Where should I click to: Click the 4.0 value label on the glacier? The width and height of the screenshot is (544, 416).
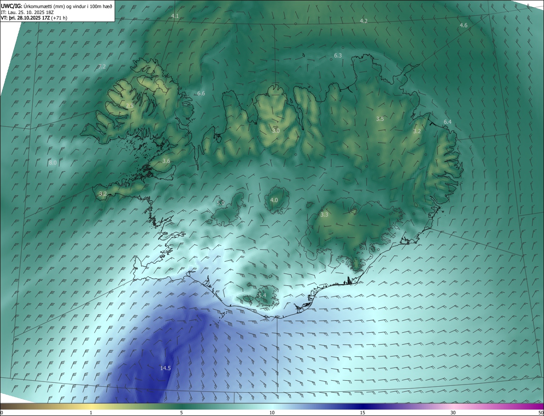(x=274, y=200)
